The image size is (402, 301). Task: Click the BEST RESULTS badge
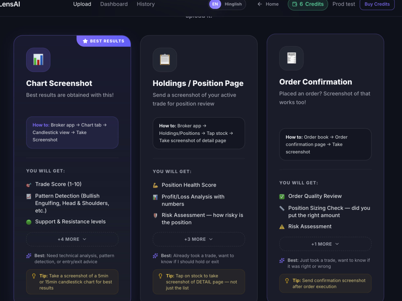tap(104, 41)
